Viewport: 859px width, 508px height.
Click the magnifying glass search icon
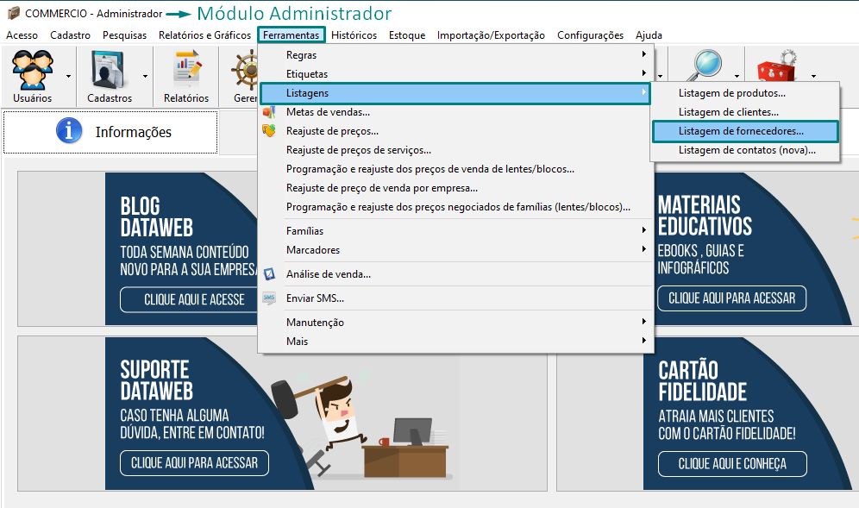pos(706,67)
